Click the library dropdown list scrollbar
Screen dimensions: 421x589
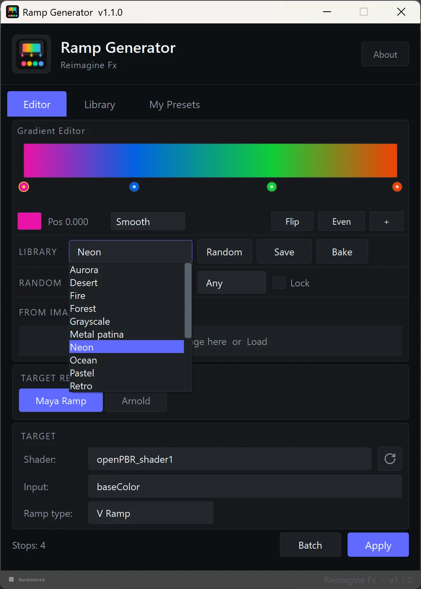tap(188, 301)
